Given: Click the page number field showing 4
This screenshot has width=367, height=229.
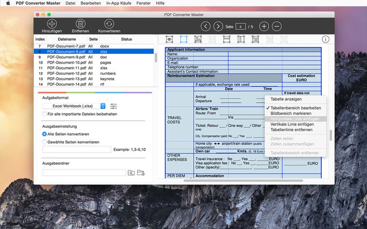Looking at the screenshot, I should click(240, 26).
